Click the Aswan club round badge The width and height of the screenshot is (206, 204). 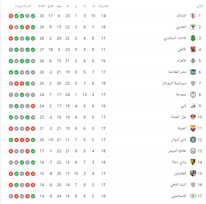tap(193, 140)
